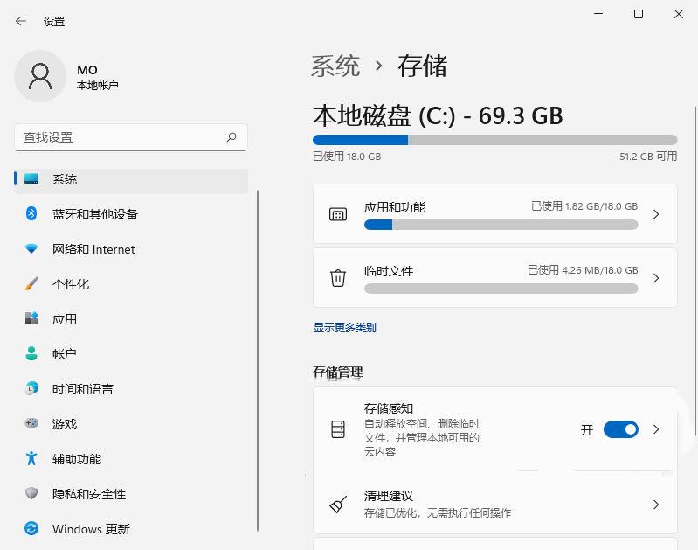Go to 时间和语言 settings
This screenshot has height=550, width=698.
(83, 389)
